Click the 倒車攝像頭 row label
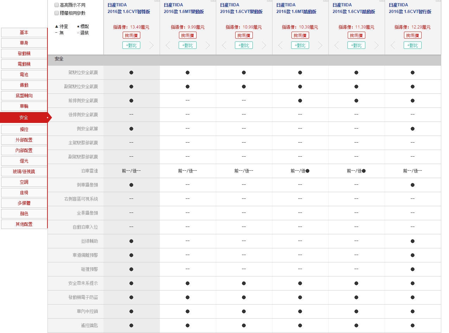This screenshot has width=449, height=333. [87, 185]
